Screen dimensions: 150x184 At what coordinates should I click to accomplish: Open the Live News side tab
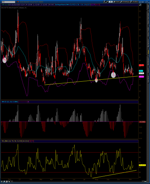[148, 79]
